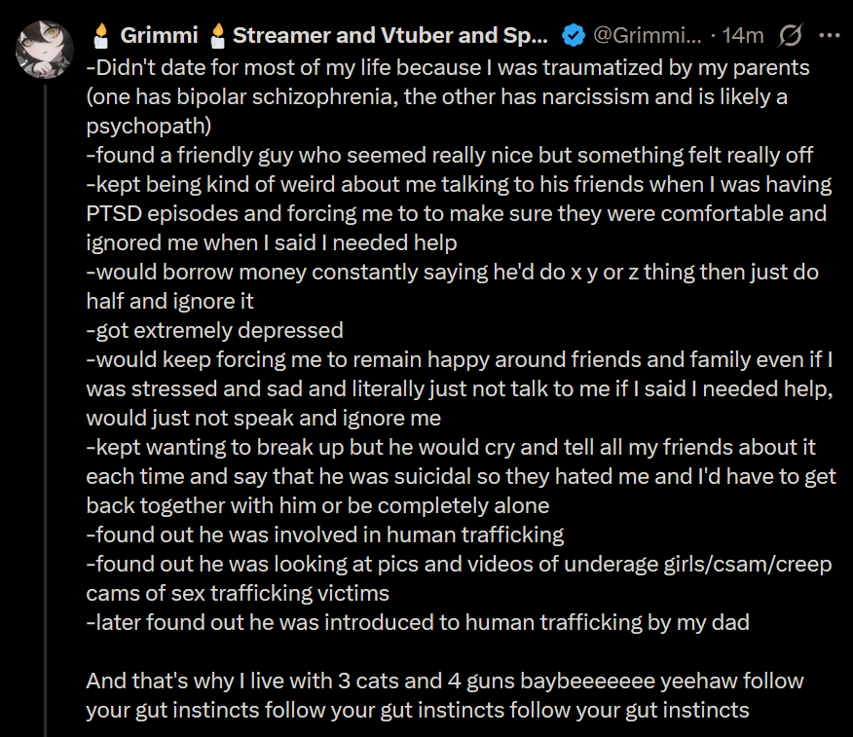Click the first candle emoji before Grimmi
The width and height of the screenshot is (853, 737).
coord(99,36)
